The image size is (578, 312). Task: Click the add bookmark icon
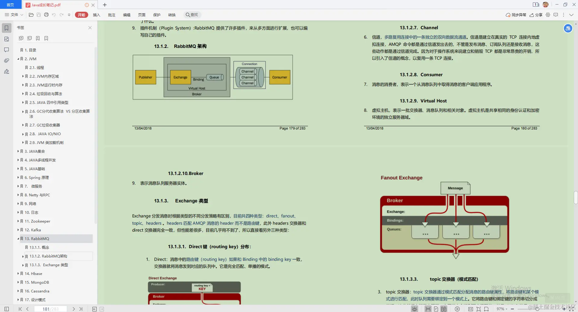38,38
